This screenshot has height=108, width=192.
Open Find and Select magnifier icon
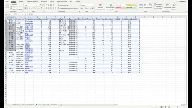click(x=174, y=5)
